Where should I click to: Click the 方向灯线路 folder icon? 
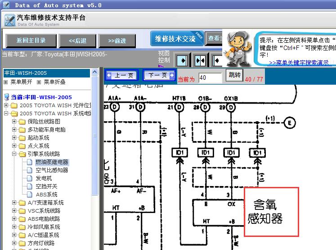tap(22, 243)
